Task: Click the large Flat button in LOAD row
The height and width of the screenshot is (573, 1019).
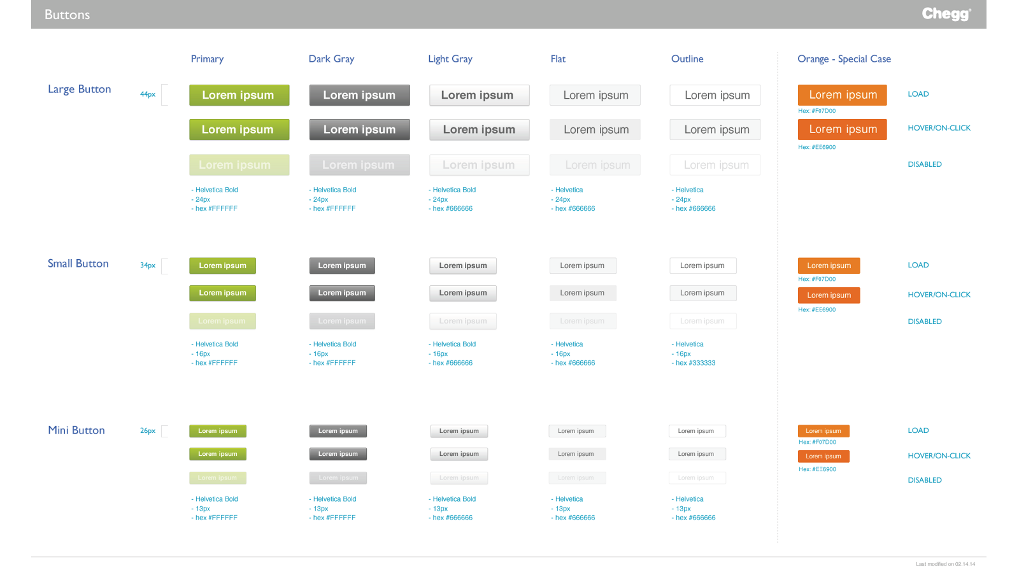Action: (x=595, y=95)
